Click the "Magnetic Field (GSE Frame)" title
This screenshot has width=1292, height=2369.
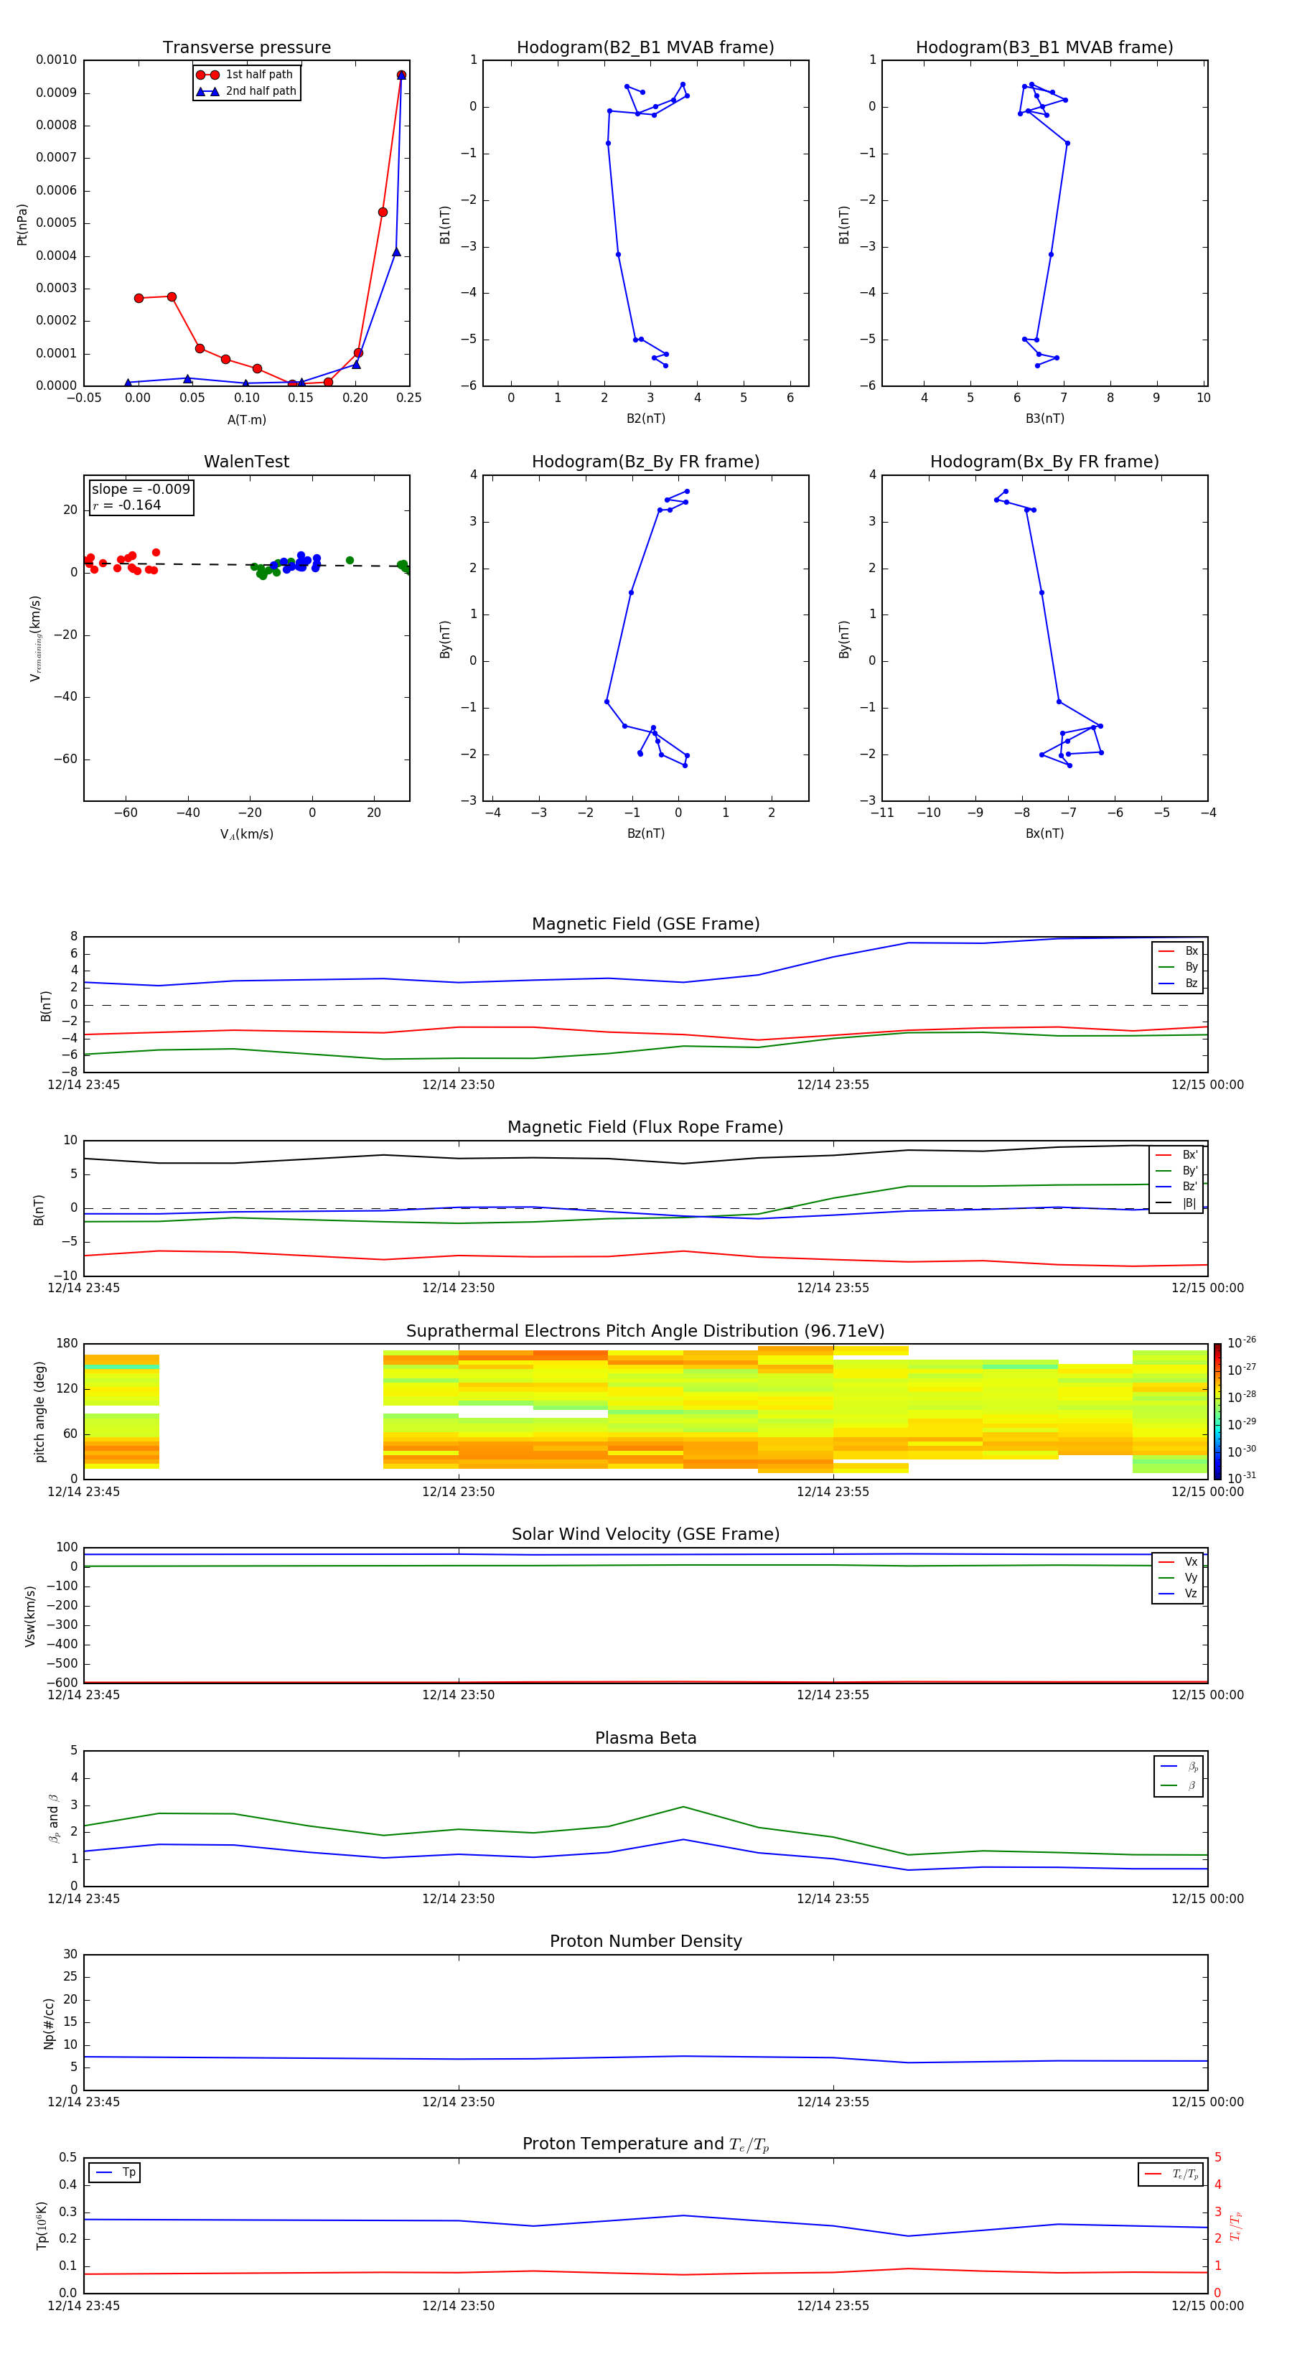point(645,924)
